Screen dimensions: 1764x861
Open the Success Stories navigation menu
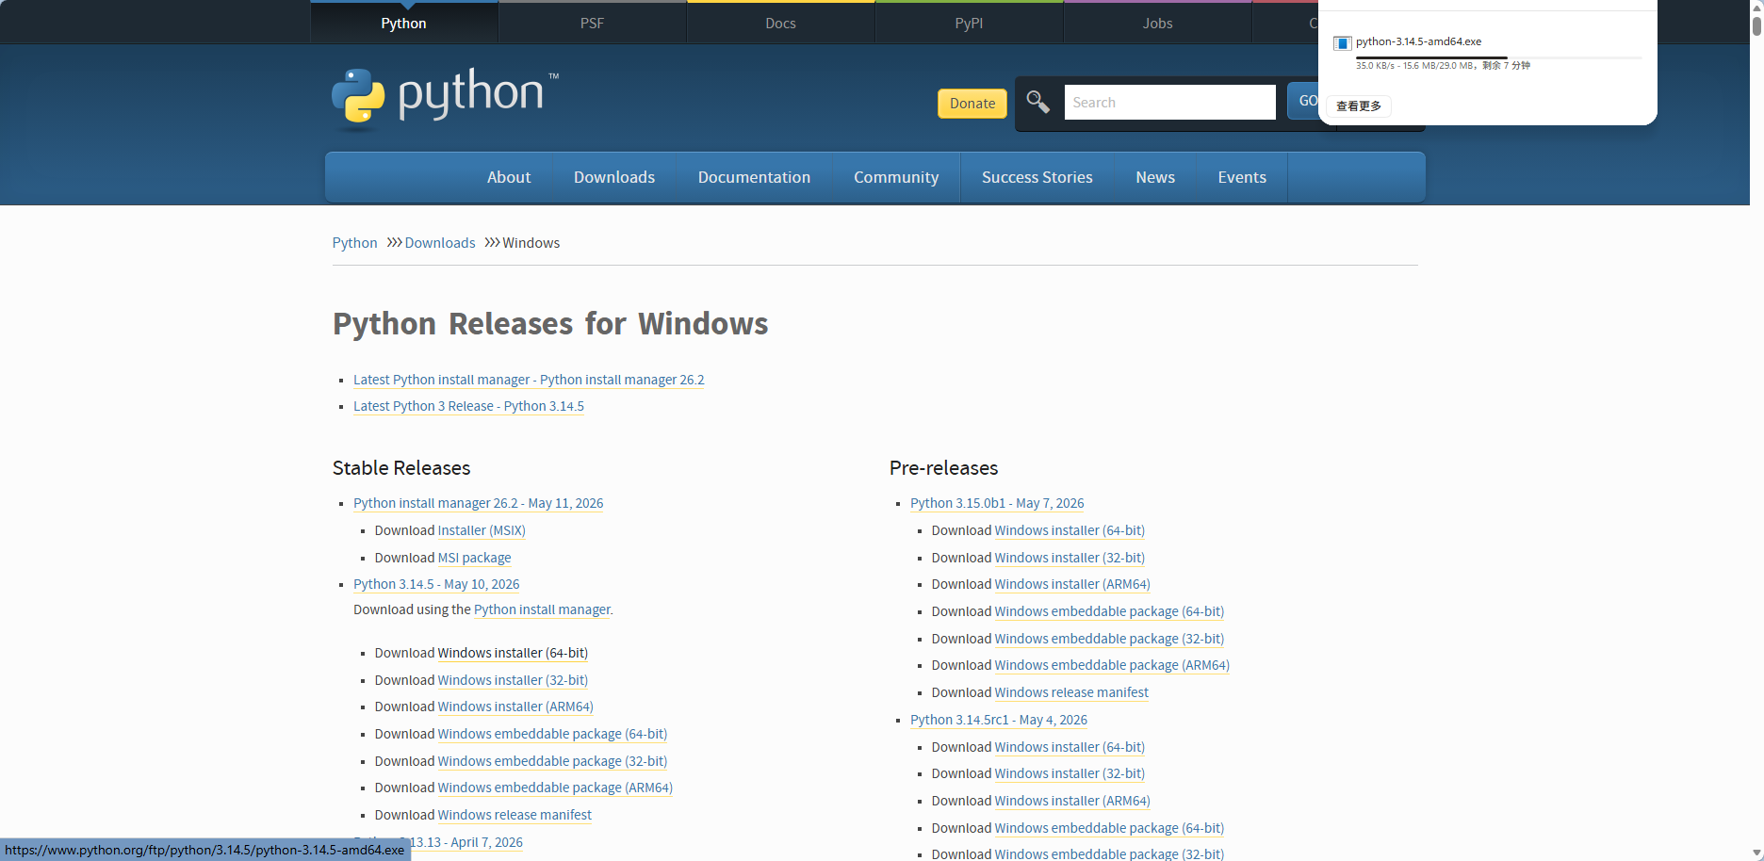coord(1037,177)
